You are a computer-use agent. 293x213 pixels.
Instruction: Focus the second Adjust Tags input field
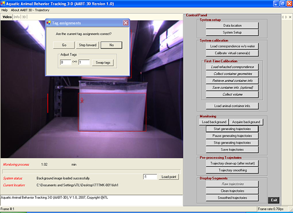click(x=84, y=63)
